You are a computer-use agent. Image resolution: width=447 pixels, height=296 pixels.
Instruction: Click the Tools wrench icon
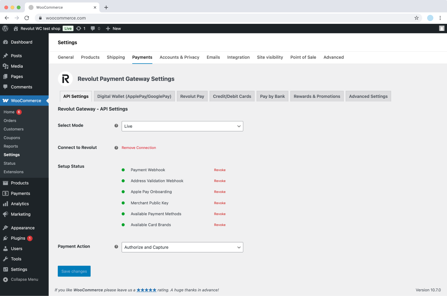6,259
